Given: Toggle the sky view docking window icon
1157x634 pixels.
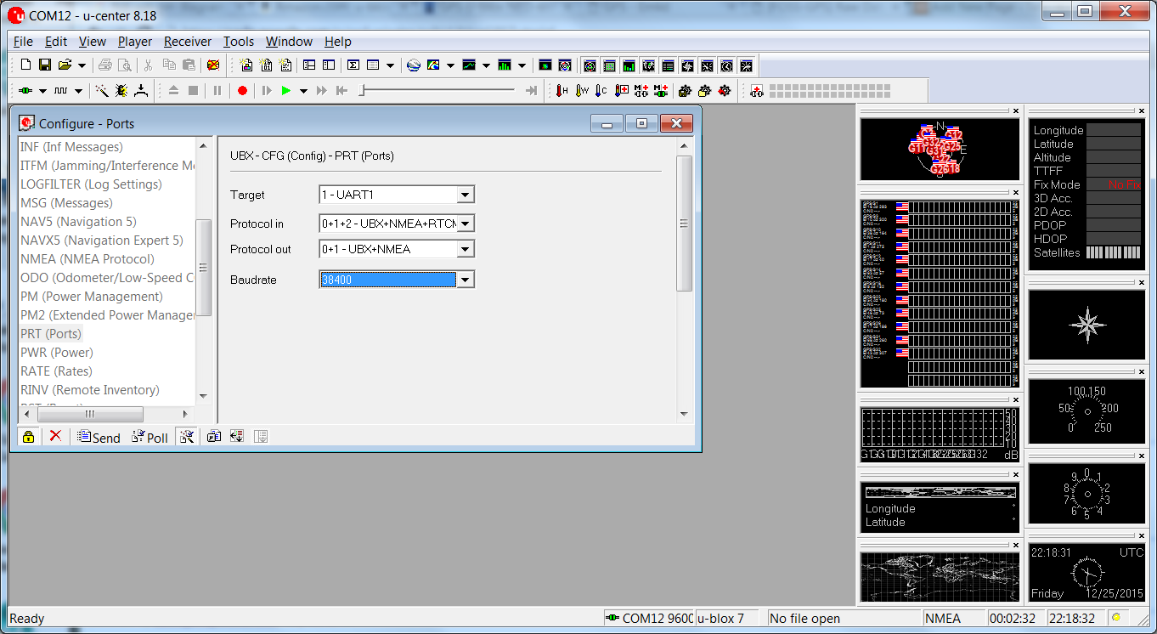Looking at the screenshot, I should (x=590, y=65).
